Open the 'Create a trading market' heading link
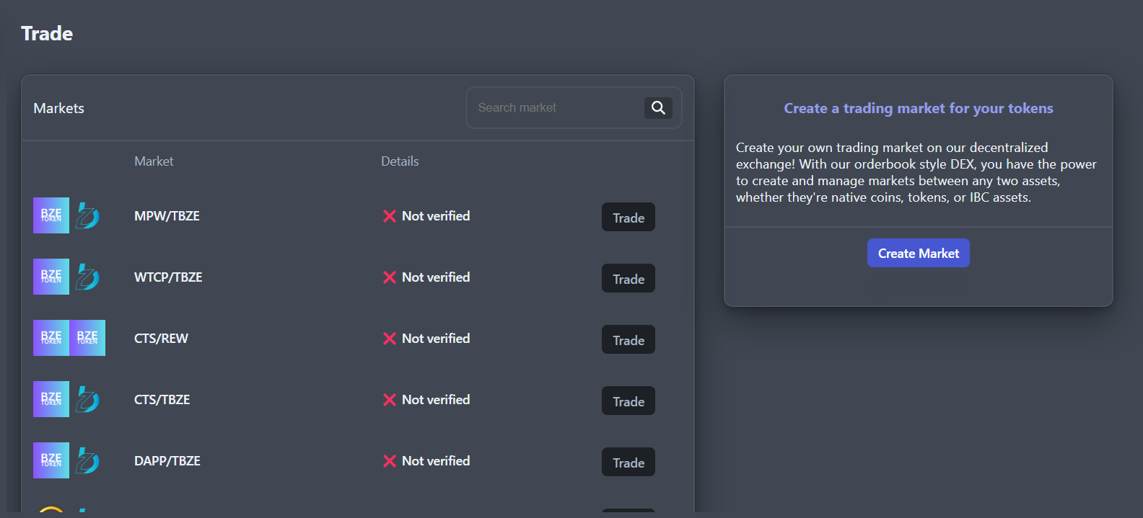Screen dimensions: 1143x518 pos(918,108)
